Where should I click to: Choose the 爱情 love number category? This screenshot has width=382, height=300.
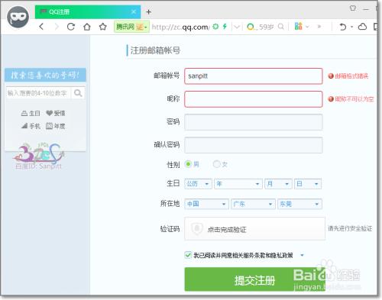tap(56, 113)
